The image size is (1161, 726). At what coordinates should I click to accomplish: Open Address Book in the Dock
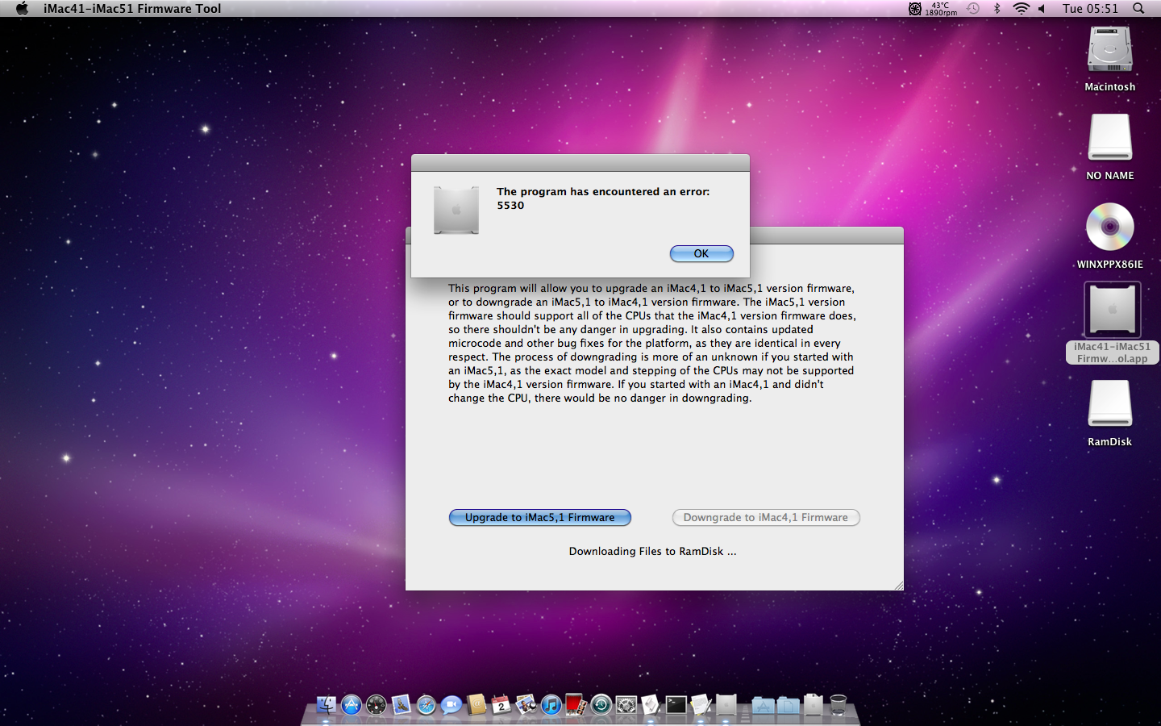pyautogui.click(x=476, y=704)
